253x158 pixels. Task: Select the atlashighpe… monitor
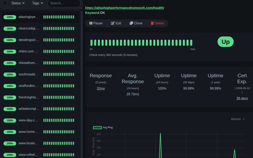(x=40, y=17)
